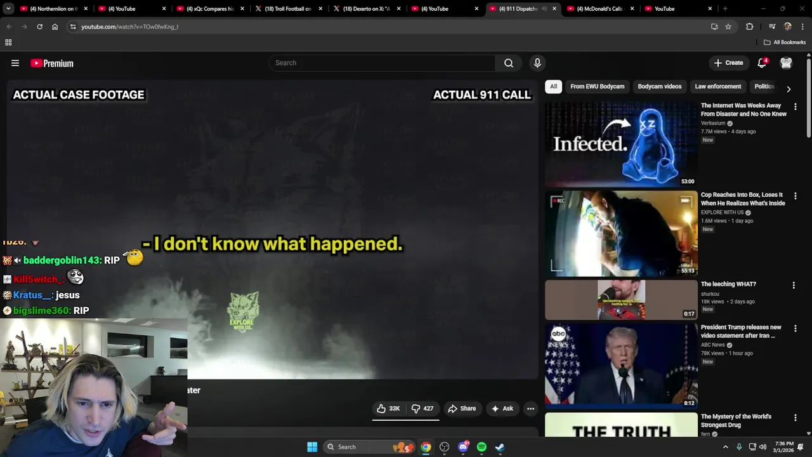Viewport: 812px width, 457px height.
Task: Select the Law enforcement chip
Action: (x=718, y=86)
